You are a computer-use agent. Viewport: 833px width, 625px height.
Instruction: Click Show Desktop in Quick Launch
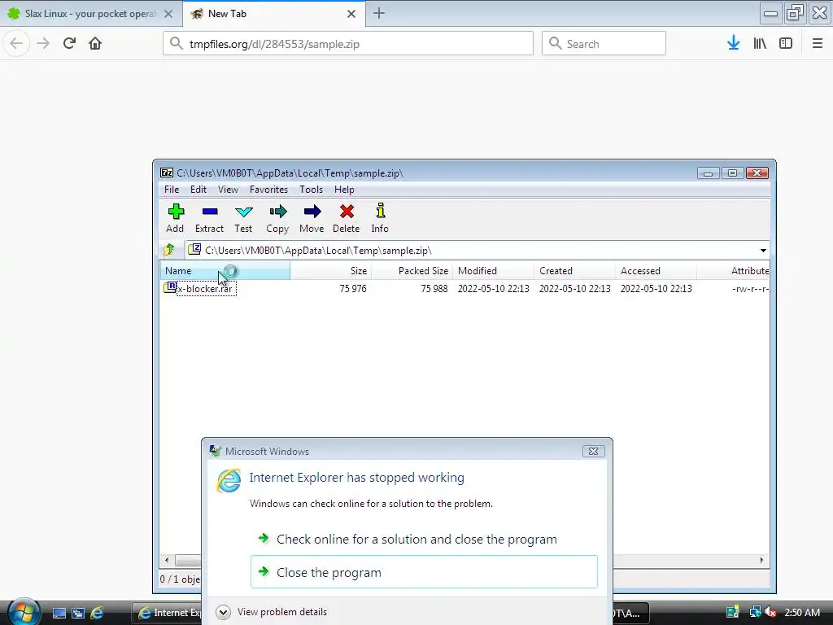point(59,613)
